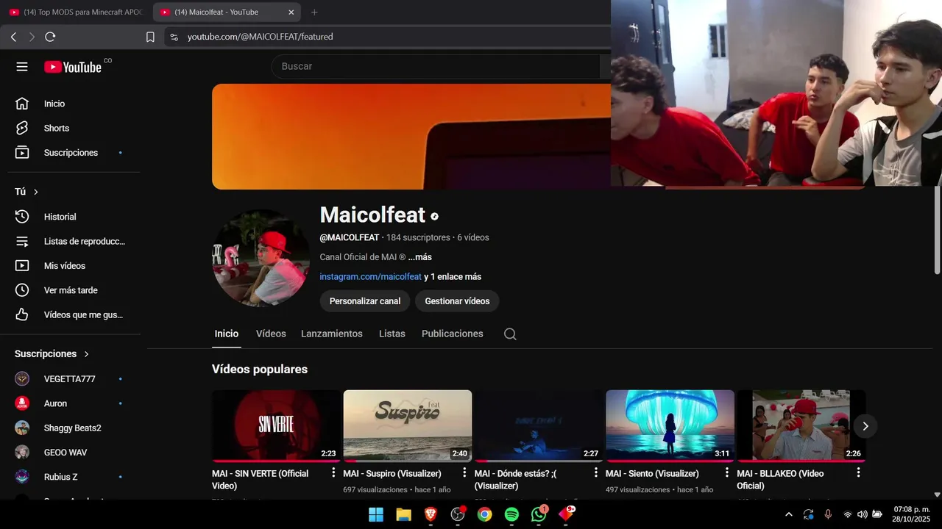Expand the Suscripciones section header
Screen dimensions: 942x529
pos(52,353)
